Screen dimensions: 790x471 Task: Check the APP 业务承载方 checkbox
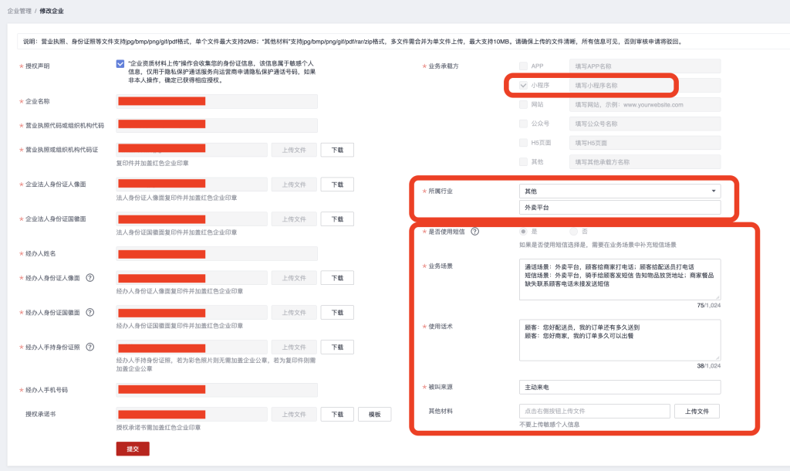(x=524, y=66)
